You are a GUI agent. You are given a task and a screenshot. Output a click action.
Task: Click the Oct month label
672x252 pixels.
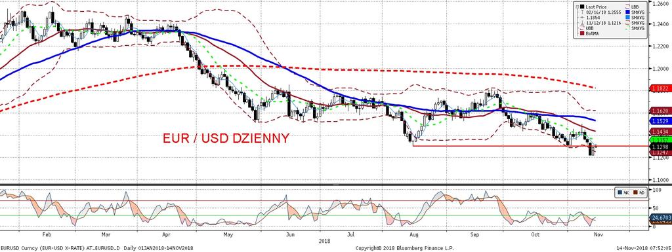(535, 234)
